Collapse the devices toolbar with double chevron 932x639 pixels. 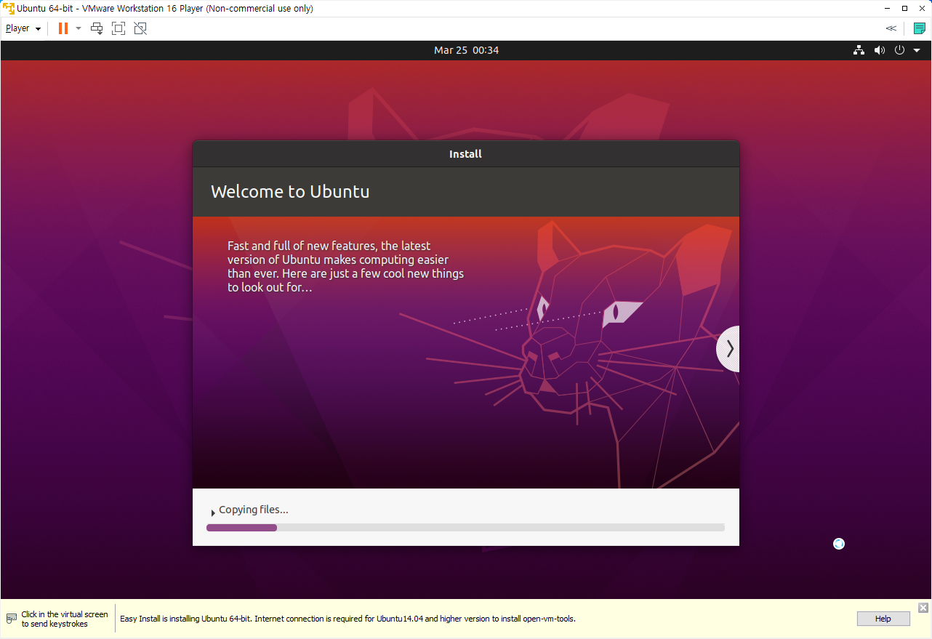click(x=891, y=28)
